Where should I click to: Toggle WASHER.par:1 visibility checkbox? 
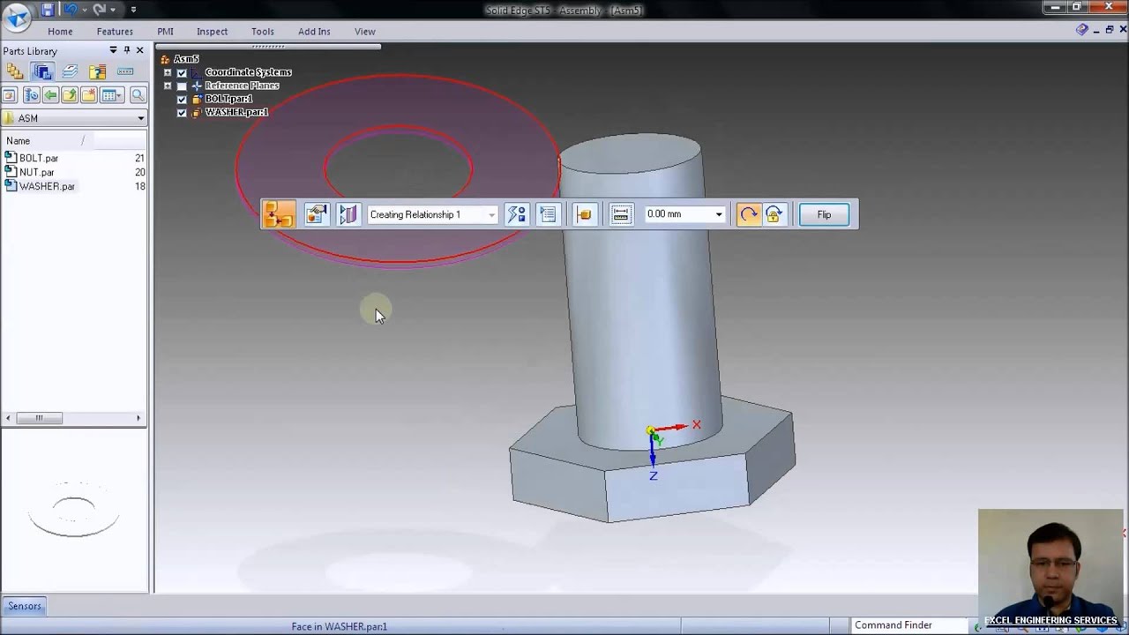(182, 112)
